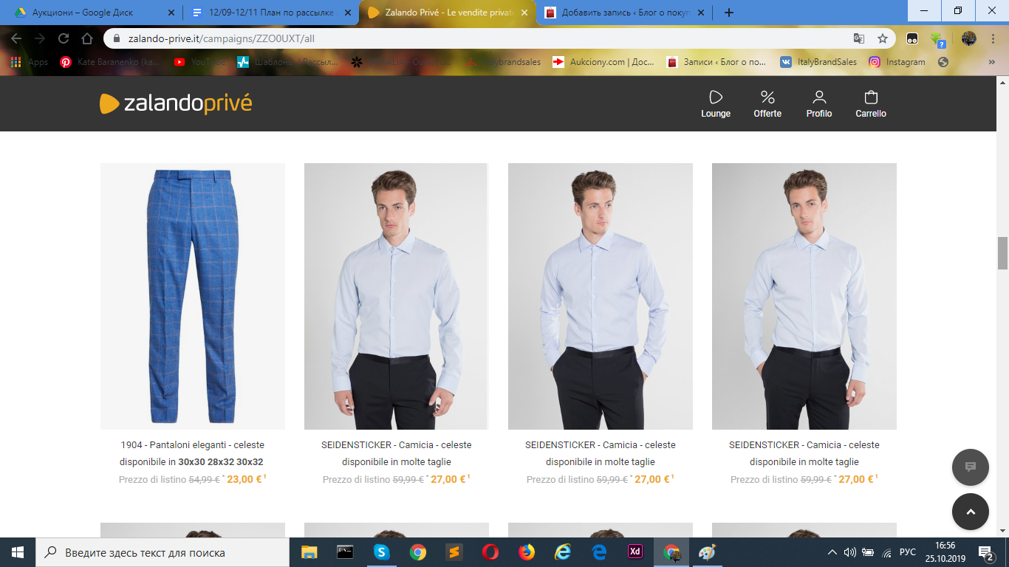Screen dimensions: 1009x567
Task: Reload the page with the refresh icon
Action: [x=64, y=38]
